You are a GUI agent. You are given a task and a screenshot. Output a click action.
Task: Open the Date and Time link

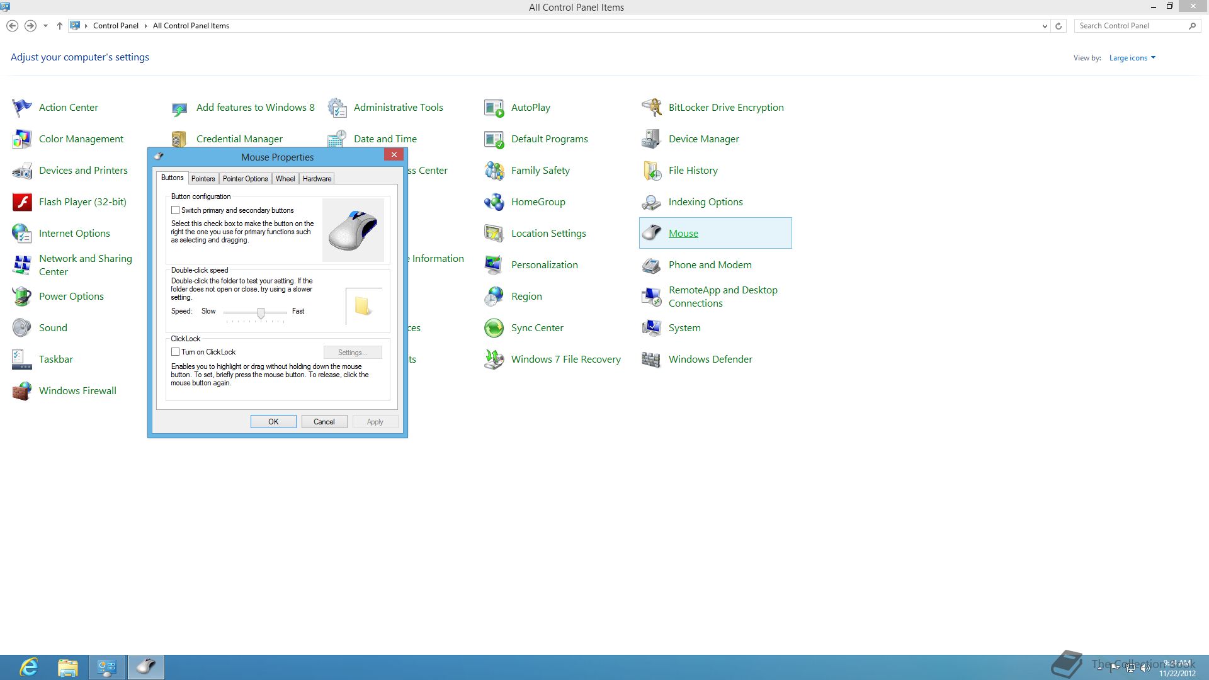(x=385, y=139)
